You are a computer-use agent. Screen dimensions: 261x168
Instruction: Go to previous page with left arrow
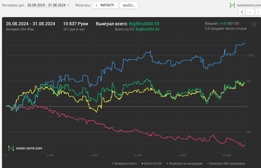pos(242,12)
